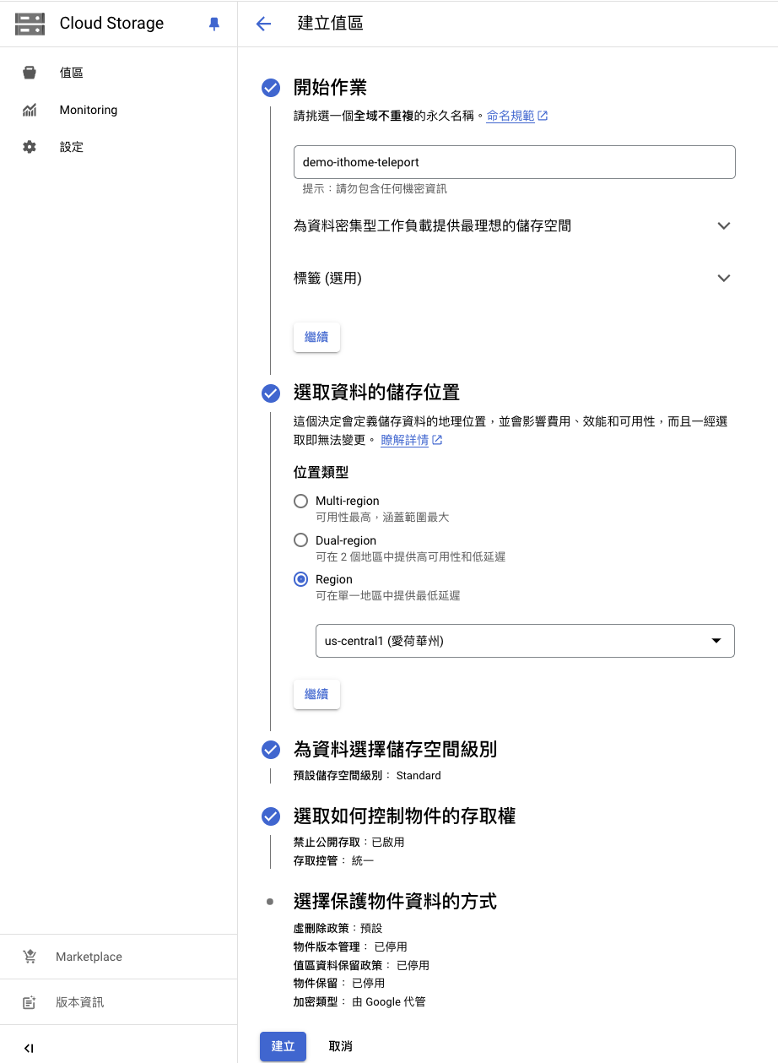The image size is (778, 1063).
Task: Click the check icon beside 為資料選擇儲存空間級別
Action: coord(271,749)
